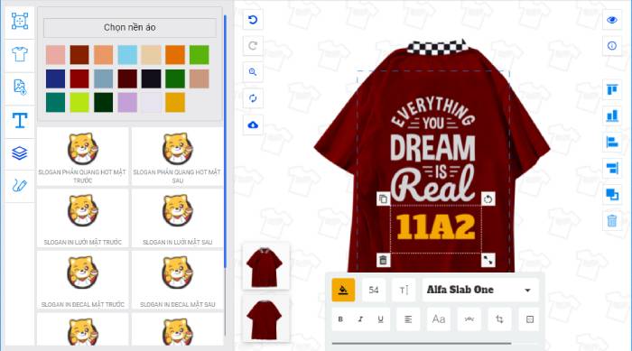Screen dimensions: 632x351
Task: Pick the lime yellow-green color swatch
Action: [79, 102]
